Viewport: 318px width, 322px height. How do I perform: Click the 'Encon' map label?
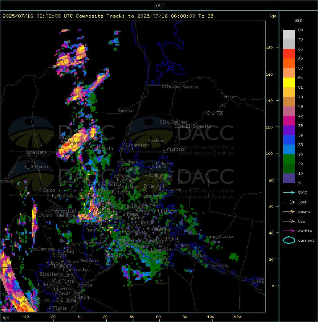(x=229, y=97)
